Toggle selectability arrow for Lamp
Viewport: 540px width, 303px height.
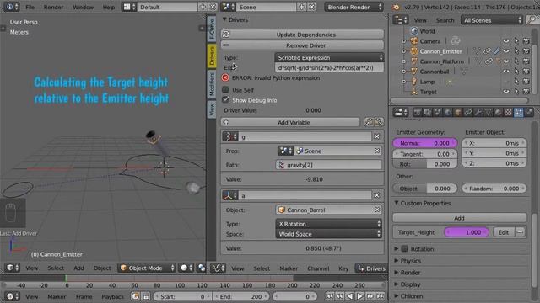point(516,82)
